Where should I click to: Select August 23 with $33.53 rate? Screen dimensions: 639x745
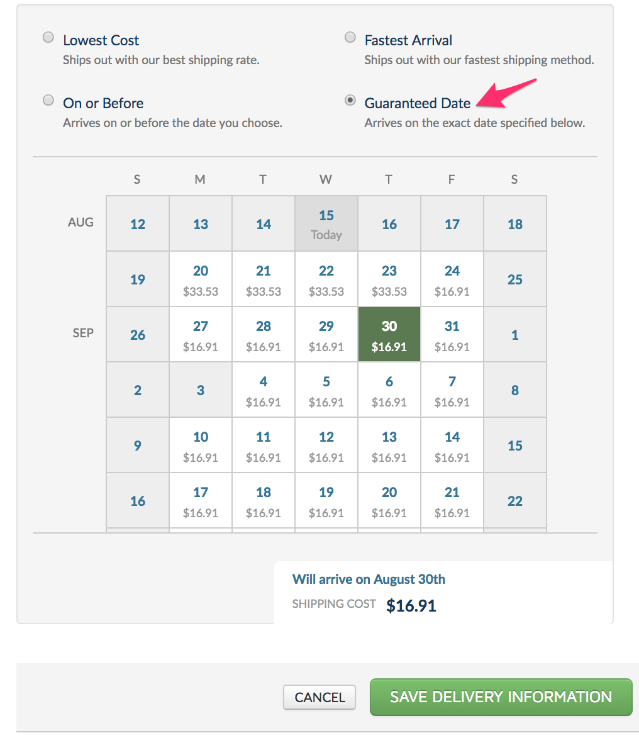click(389, 279)
